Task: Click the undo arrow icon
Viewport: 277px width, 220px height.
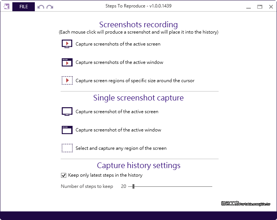Action: click(x=41, y=7)
